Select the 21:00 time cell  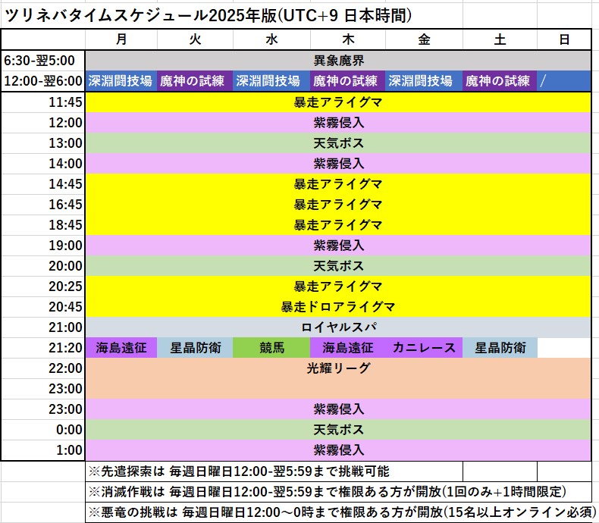pyautogui.click(x=43, y=327)
